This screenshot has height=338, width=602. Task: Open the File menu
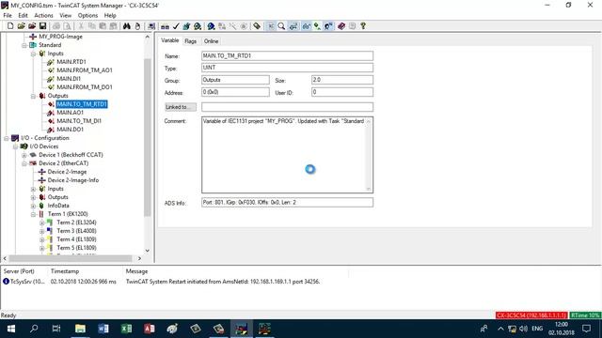point(8,15)
